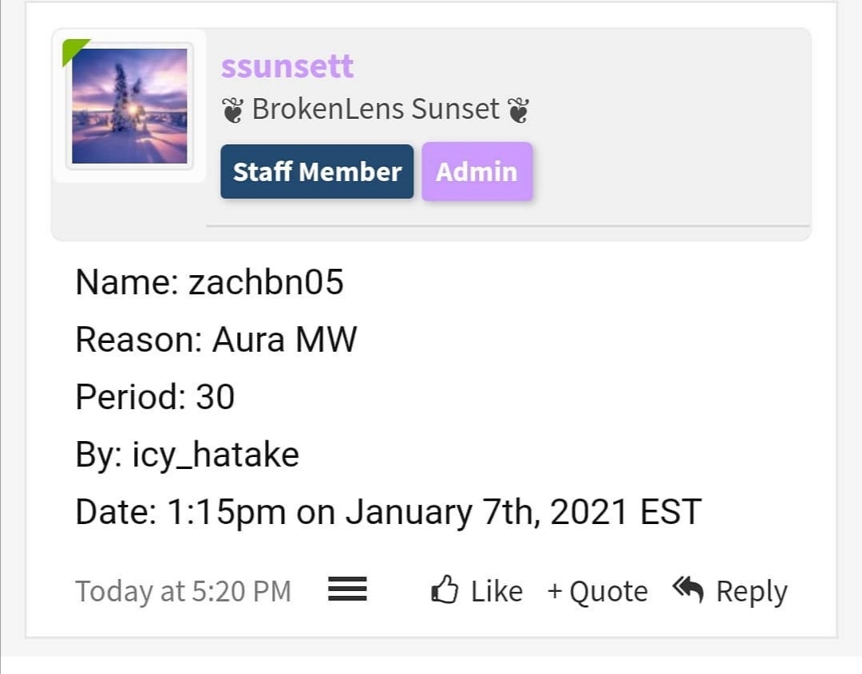This screenshot has width=862, height=674.
Task: Click the Today at 5:20 PM timestamp
Action: 183,592
